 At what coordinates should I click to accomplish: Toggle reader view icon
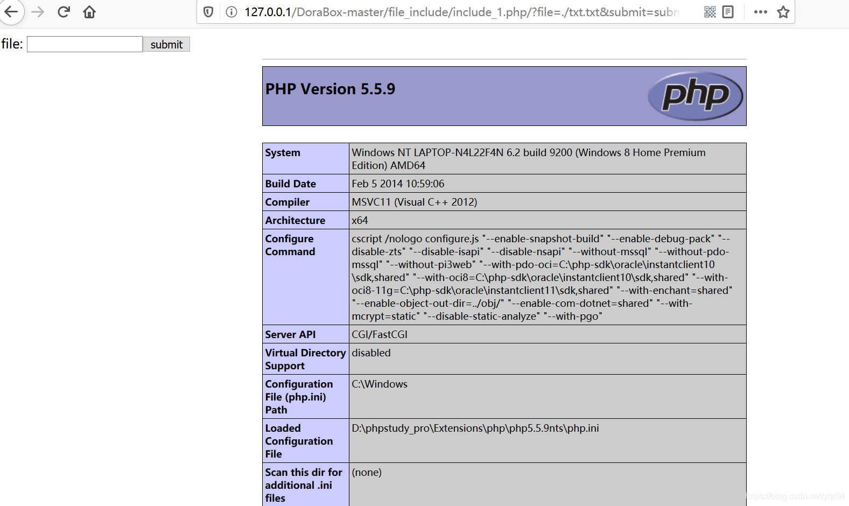click(x=728, y=12)
